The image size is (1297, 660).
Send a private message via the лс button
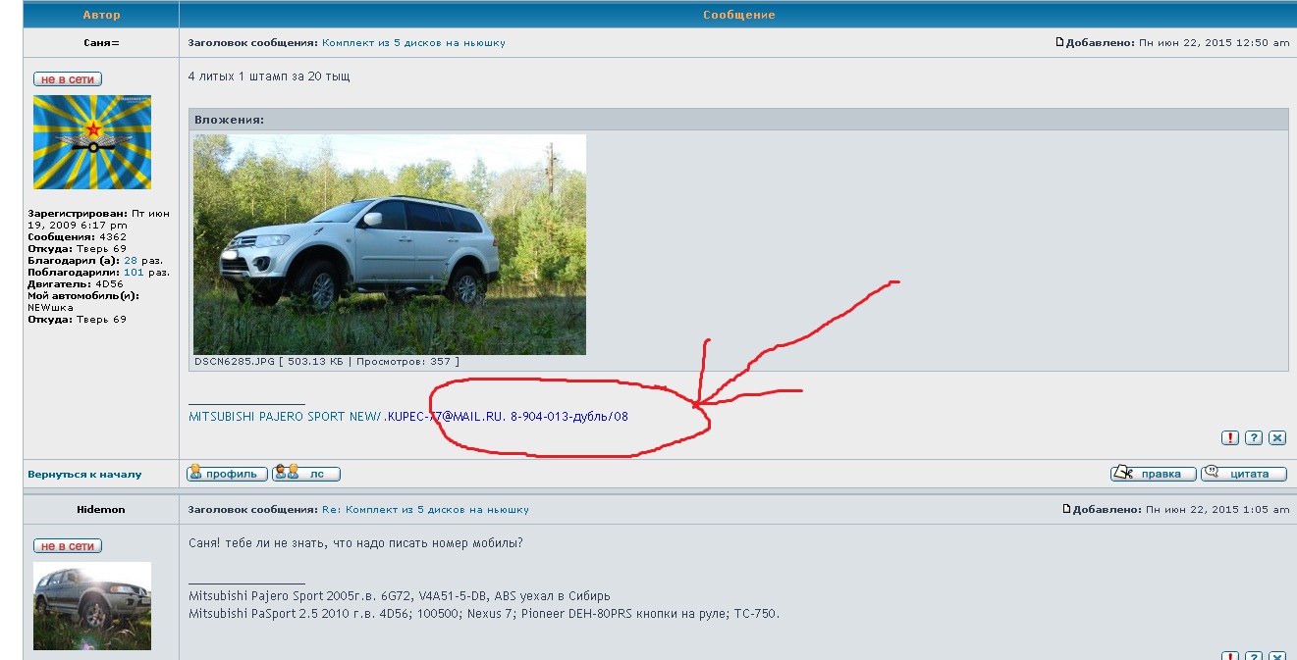[x=306, y=474]
